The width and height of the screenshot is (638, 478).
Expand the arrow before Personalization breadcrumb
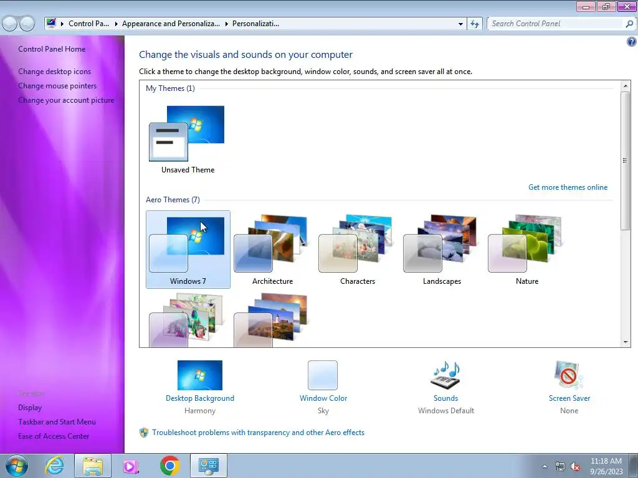point(226,24)
